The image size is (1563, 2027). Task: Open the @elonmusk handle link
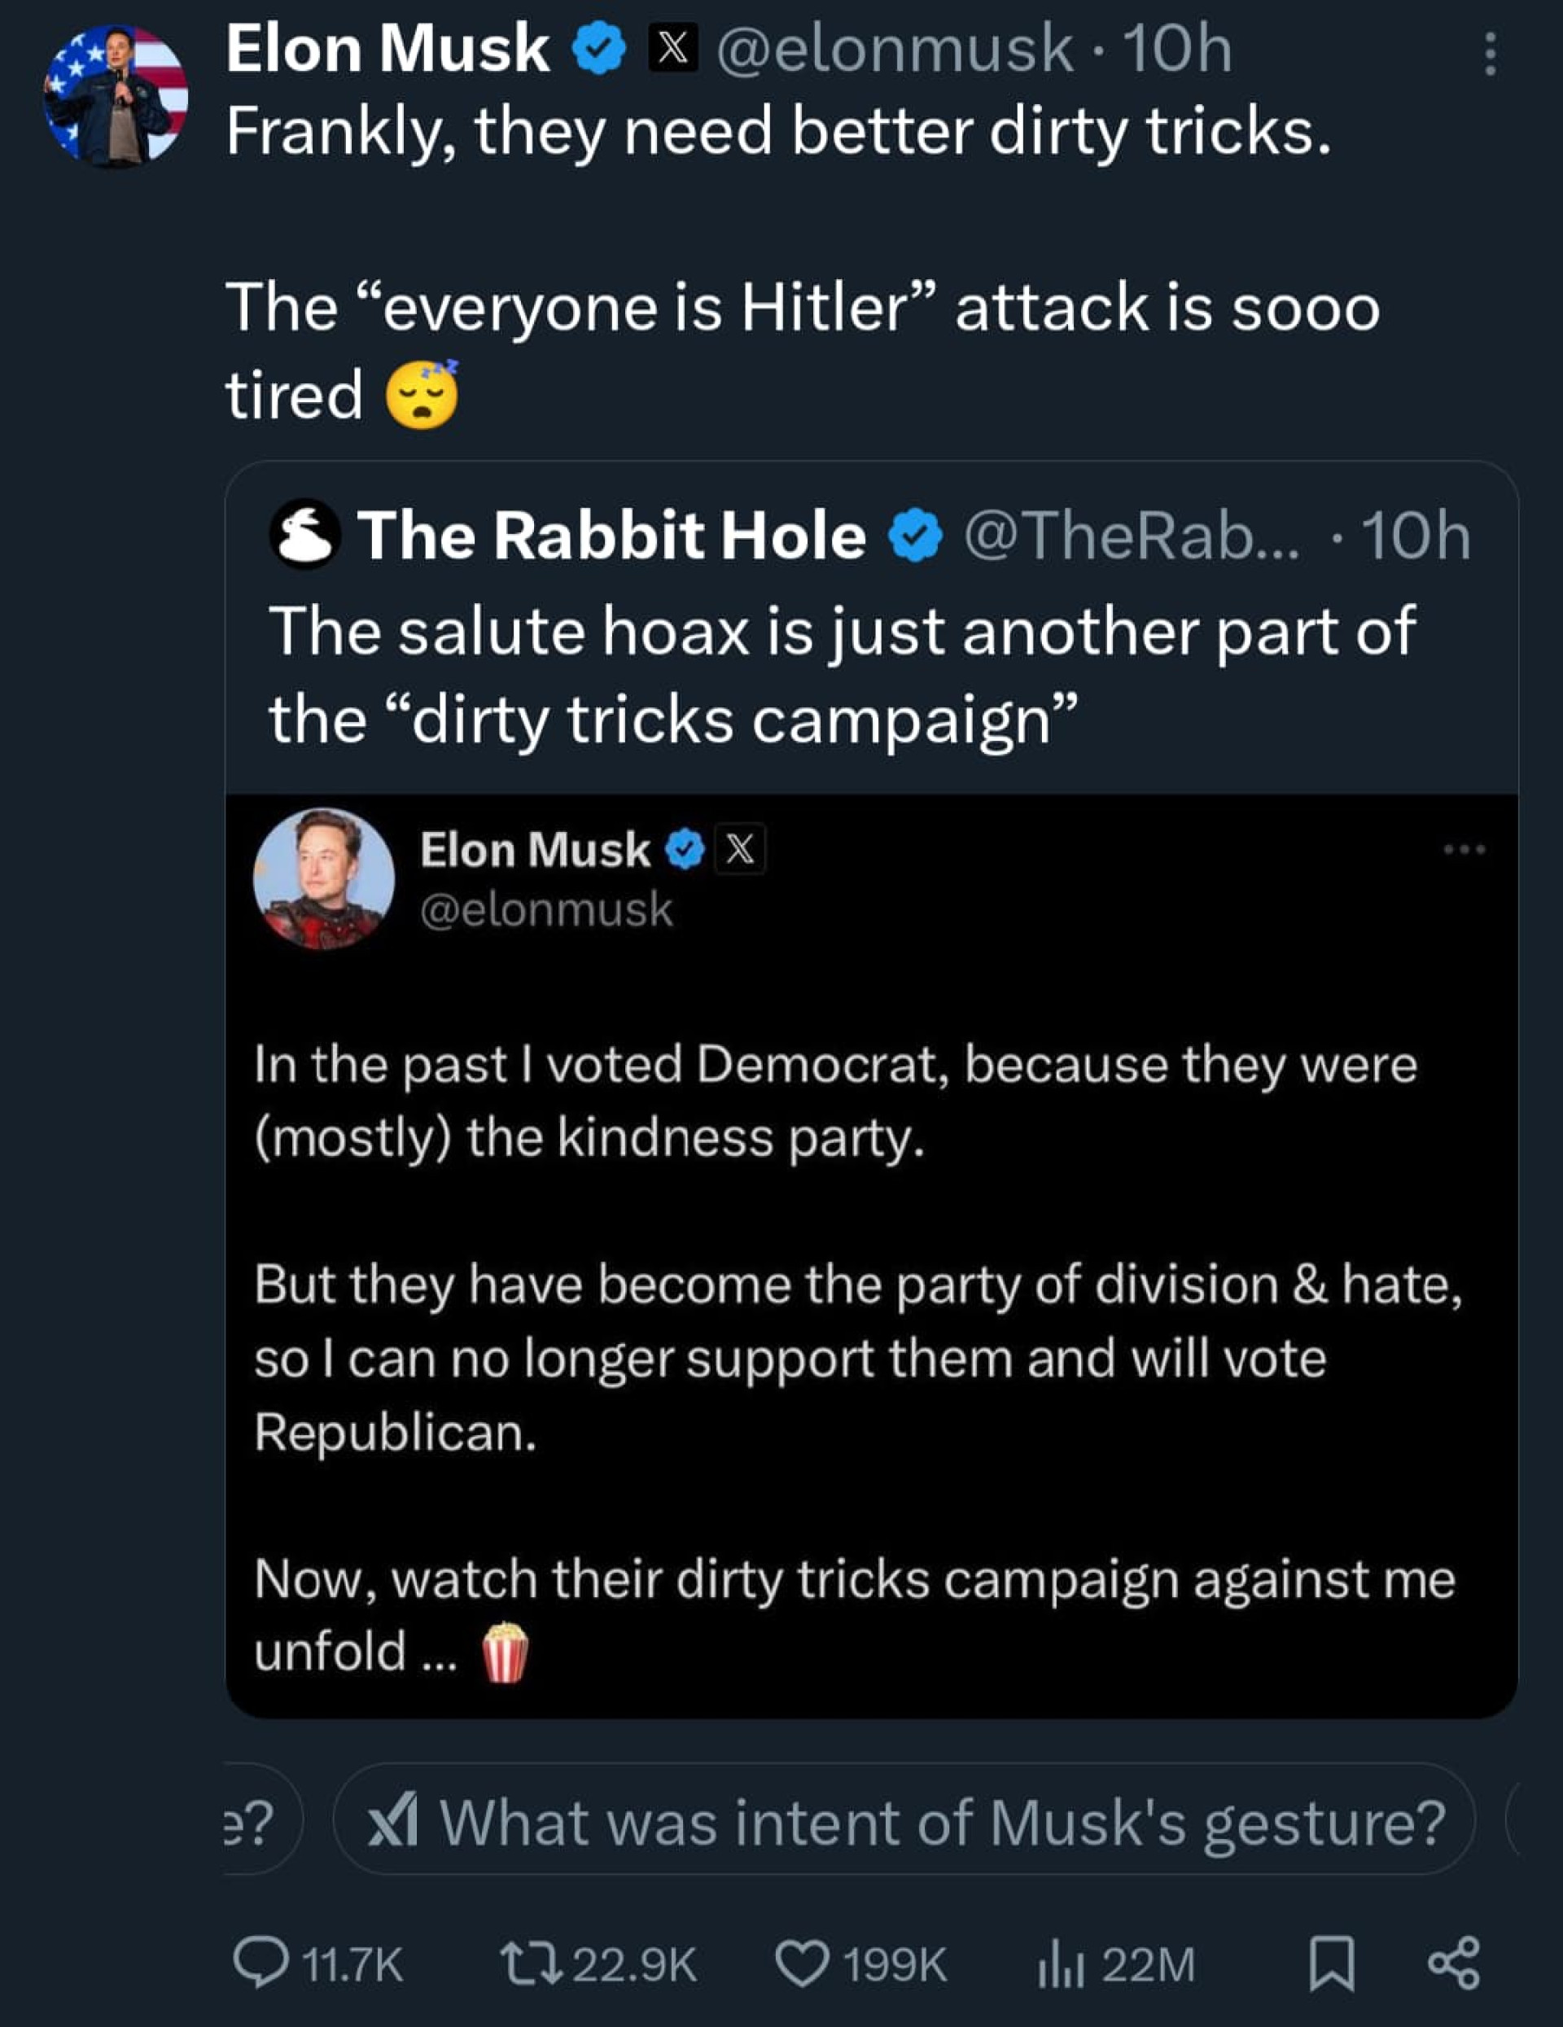(895, 49)
